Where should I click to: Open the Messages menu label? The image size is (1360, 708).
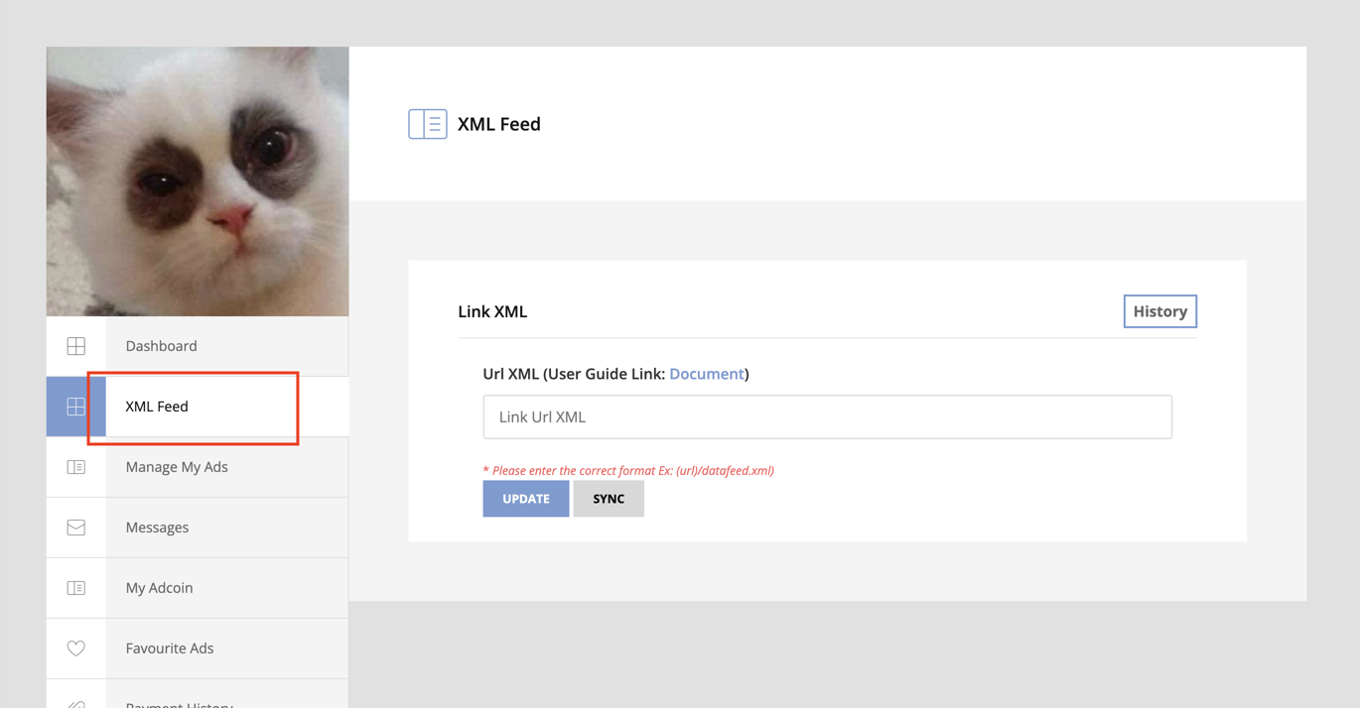click(x=157, y=528)
